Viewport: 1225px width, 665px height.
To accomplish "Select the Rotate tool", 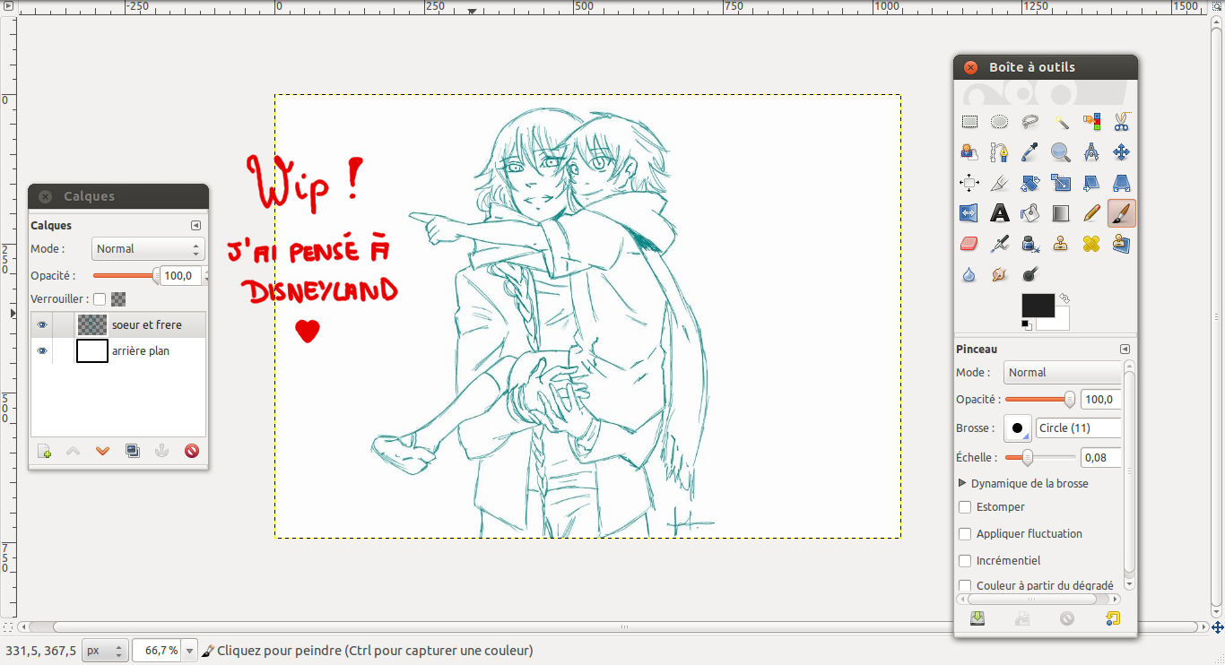I will [1030, 183].
